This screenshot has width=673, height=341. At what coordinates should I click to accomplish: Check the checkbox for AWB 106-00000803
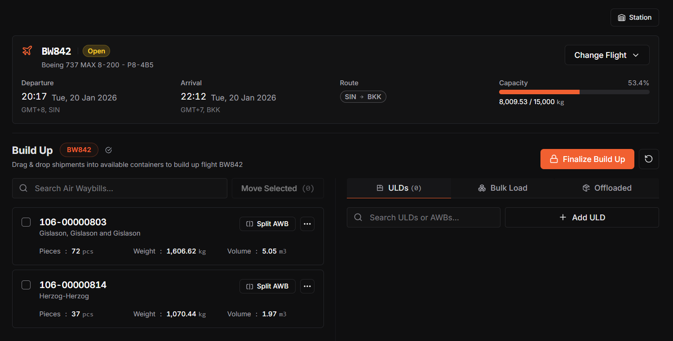pos(26,222)
